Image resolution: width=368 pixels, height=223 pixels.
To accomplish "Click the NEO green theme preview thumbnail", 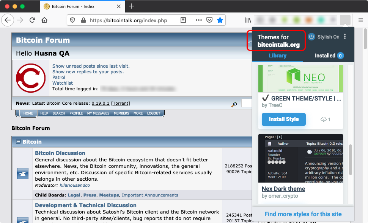I will [x=300, y=79].
